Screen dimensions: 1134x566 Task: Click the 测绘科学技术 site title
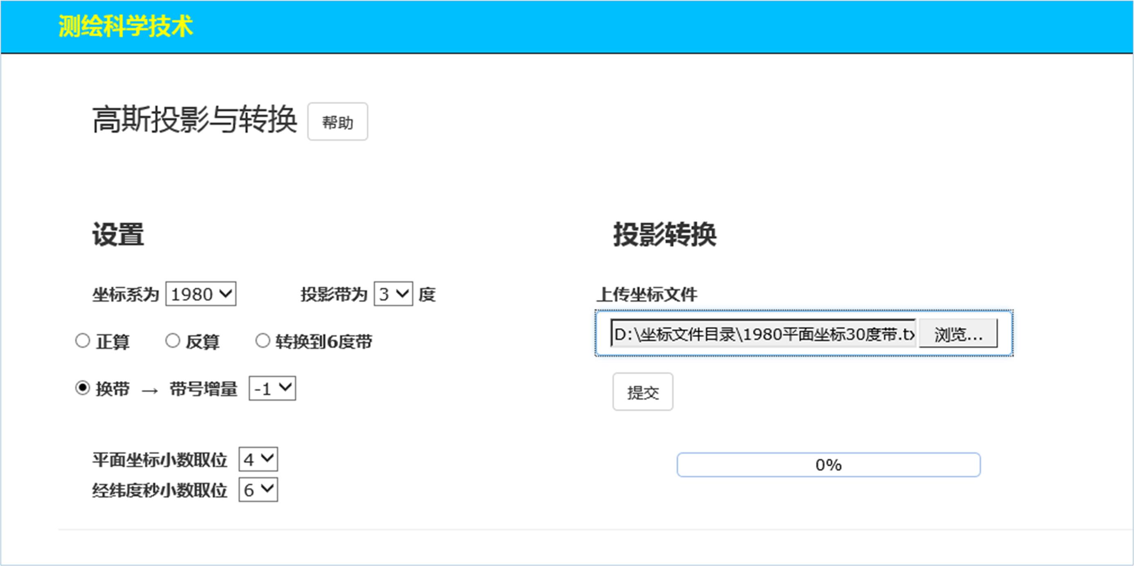pos(126,26)
